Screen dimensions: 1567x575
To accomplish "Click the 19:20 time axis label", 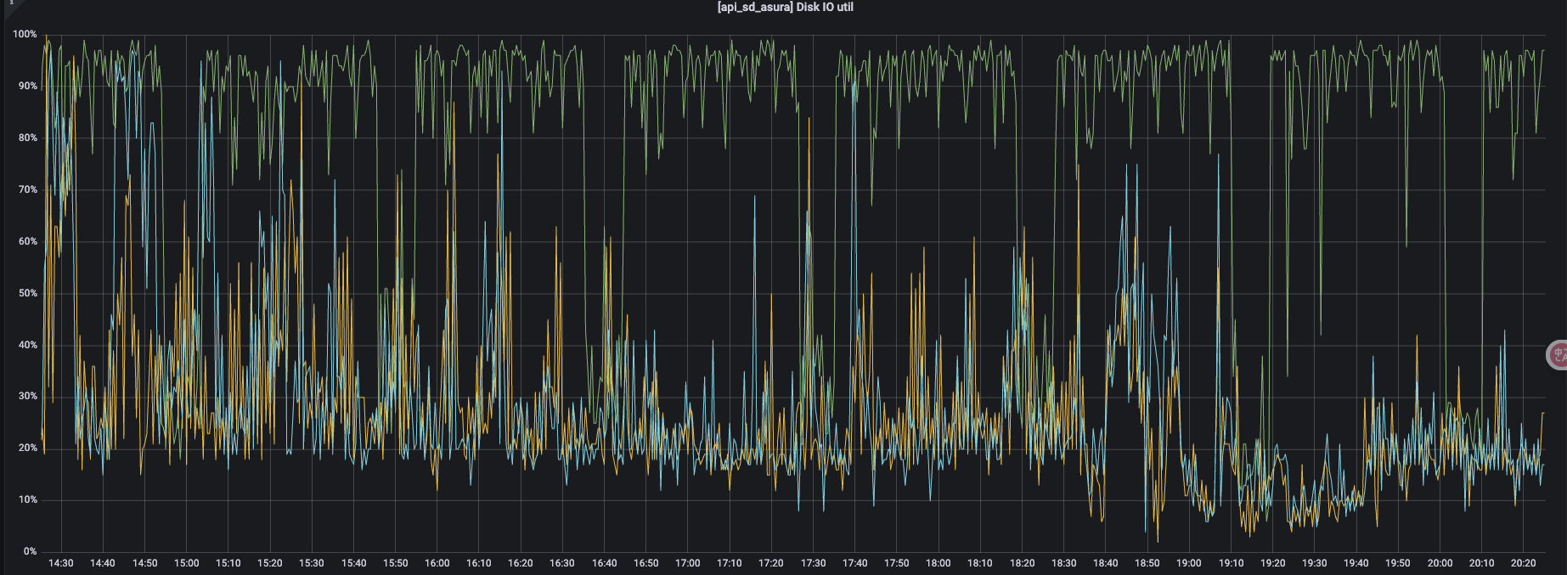I will (x=1273, y=564).
